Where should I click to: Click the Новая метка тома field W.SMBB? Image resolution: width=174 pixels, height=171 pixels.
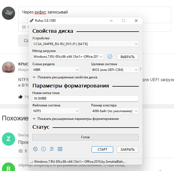85,98
